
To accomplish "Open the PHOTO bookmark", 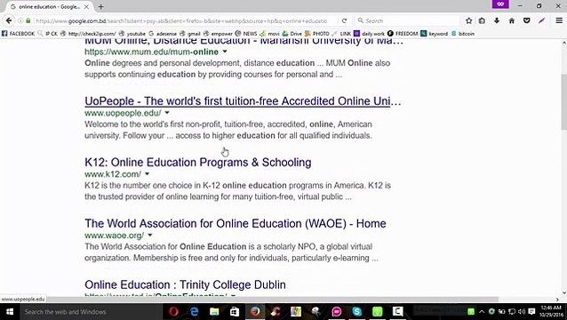I will click(x=317, y=34).
